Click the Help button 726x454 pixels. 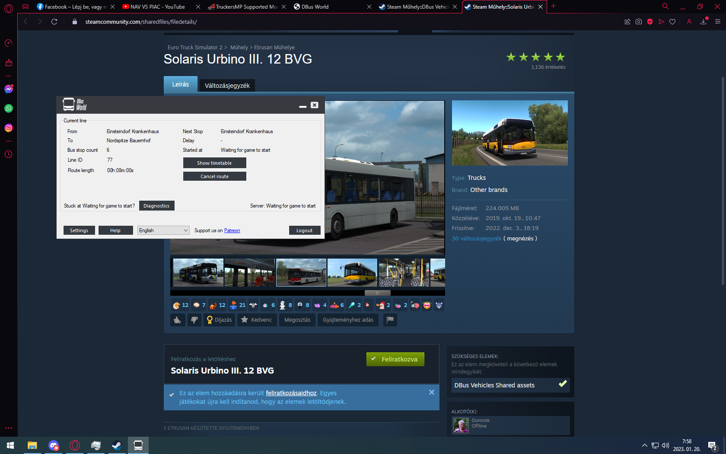(115, 230)
